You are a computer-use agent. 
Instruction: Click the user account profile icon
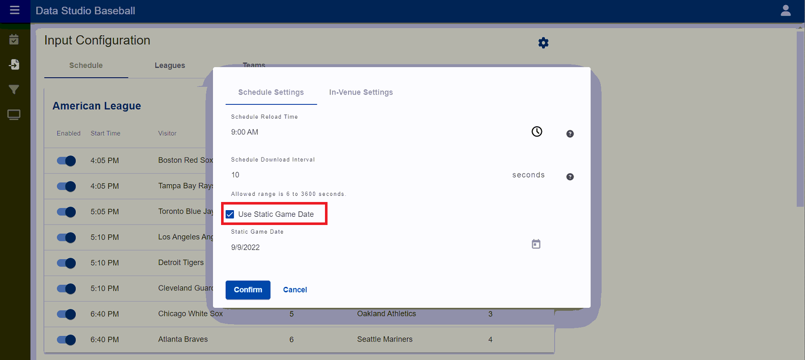786,10
